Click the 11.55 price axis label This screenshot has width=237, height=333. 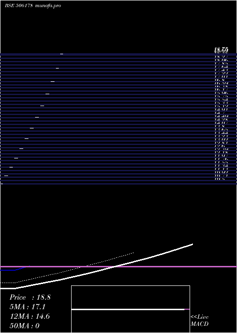221,162
